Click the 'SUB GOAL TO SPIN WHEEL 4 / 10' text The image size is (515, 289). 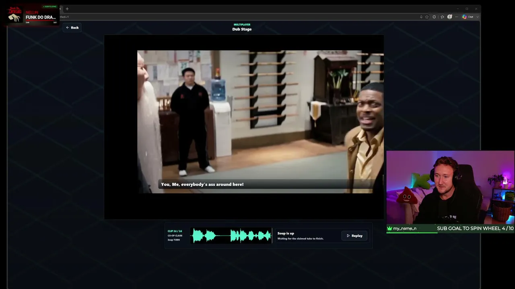(x=475, y=228)
